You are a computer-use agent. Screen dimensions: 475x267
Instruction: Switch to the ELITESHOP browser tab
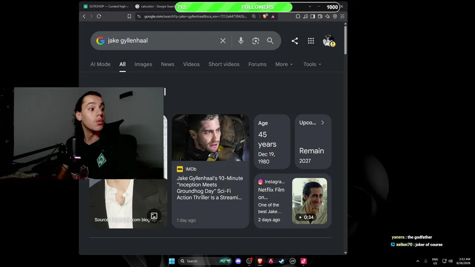tap(106, 7)
